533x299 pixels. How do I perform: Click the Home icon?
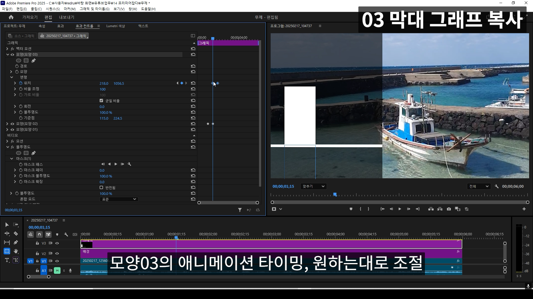coord(11,17)
